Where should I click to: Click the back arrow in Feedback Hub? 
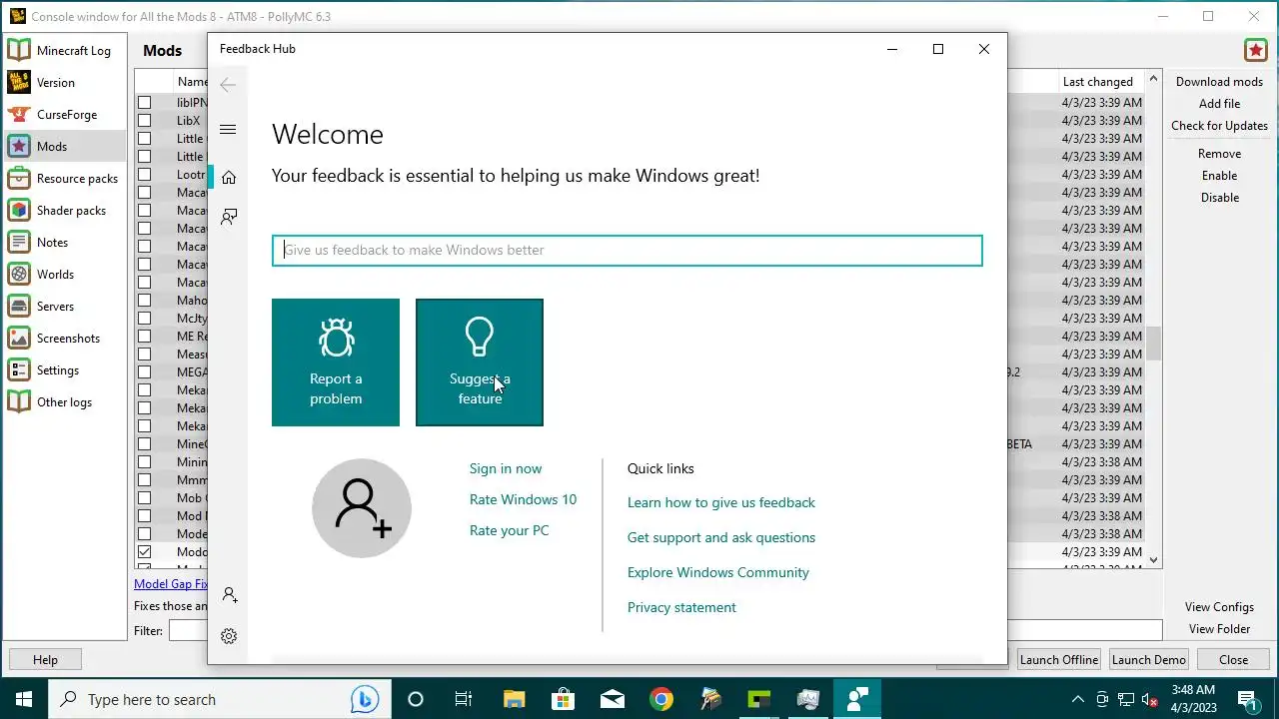click(228, 85)
